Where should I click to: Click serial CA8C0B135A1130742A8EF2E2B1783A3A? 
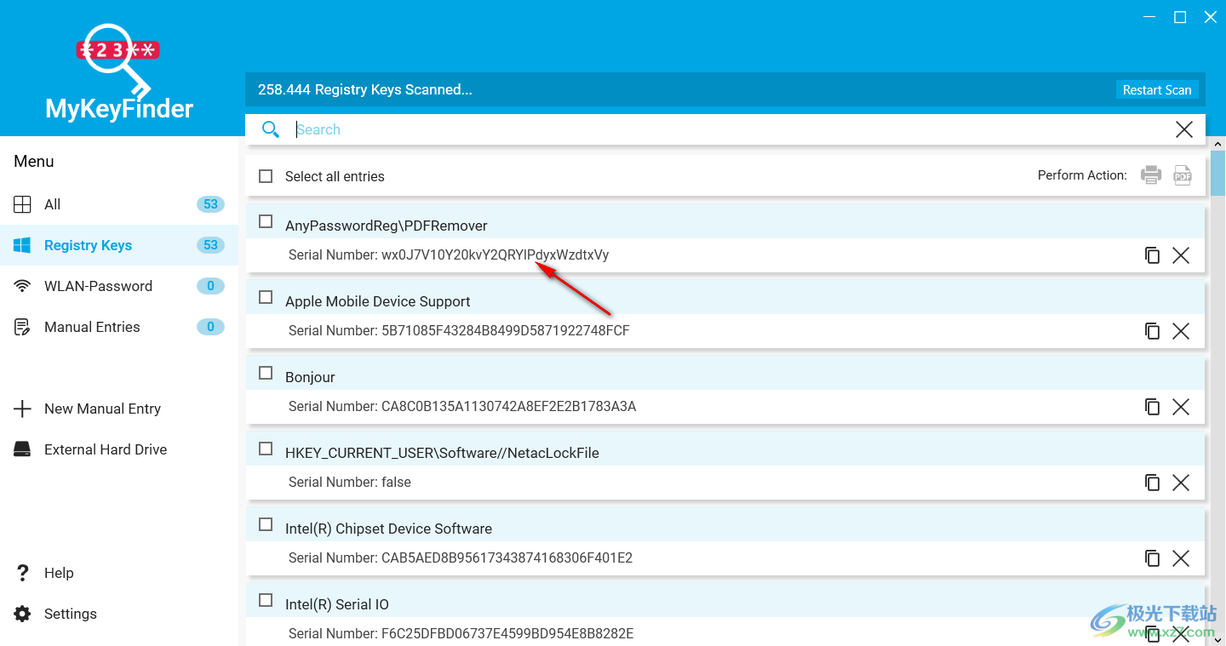[509, 407]
